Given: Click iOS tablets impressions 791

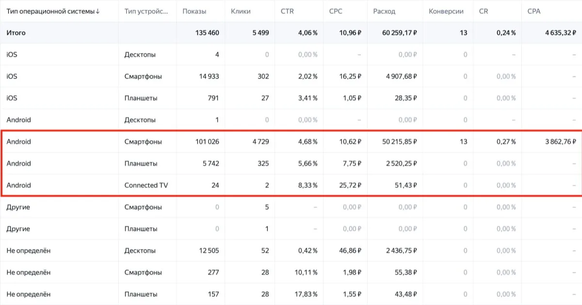Looking at the screenshot, I should pos(213,98).
